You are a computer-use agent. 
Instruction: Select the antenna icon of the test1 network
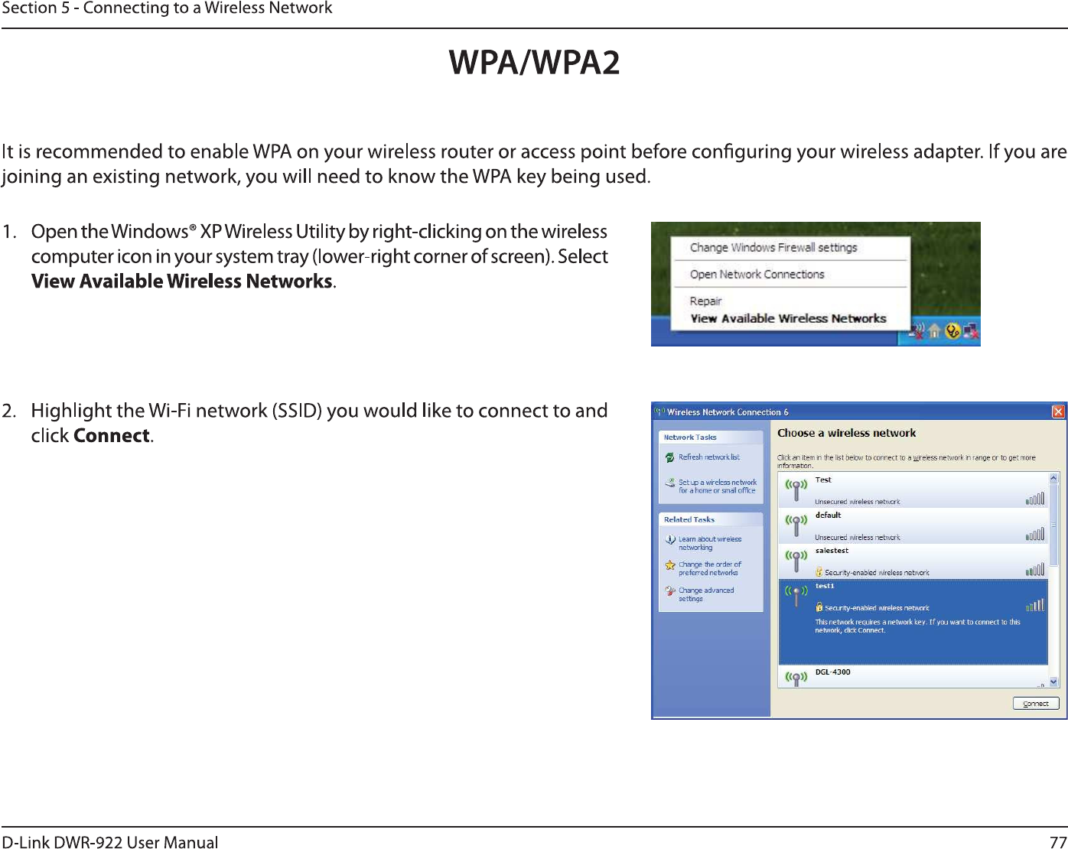coord(796,597)
